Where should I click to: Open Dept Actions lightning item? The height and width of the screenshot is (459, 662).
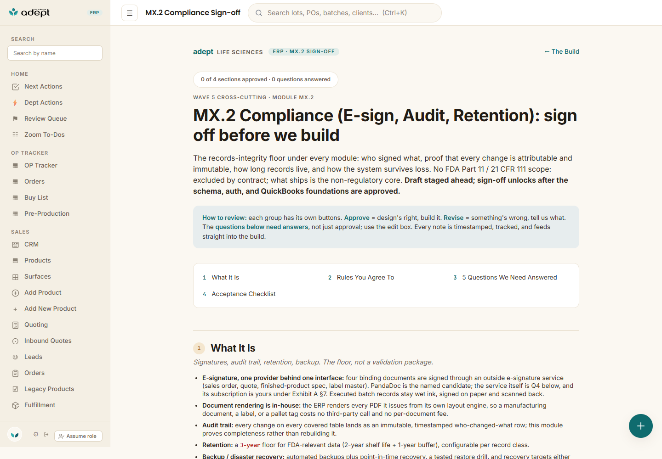pyautogui.click(x=55, y=102)
